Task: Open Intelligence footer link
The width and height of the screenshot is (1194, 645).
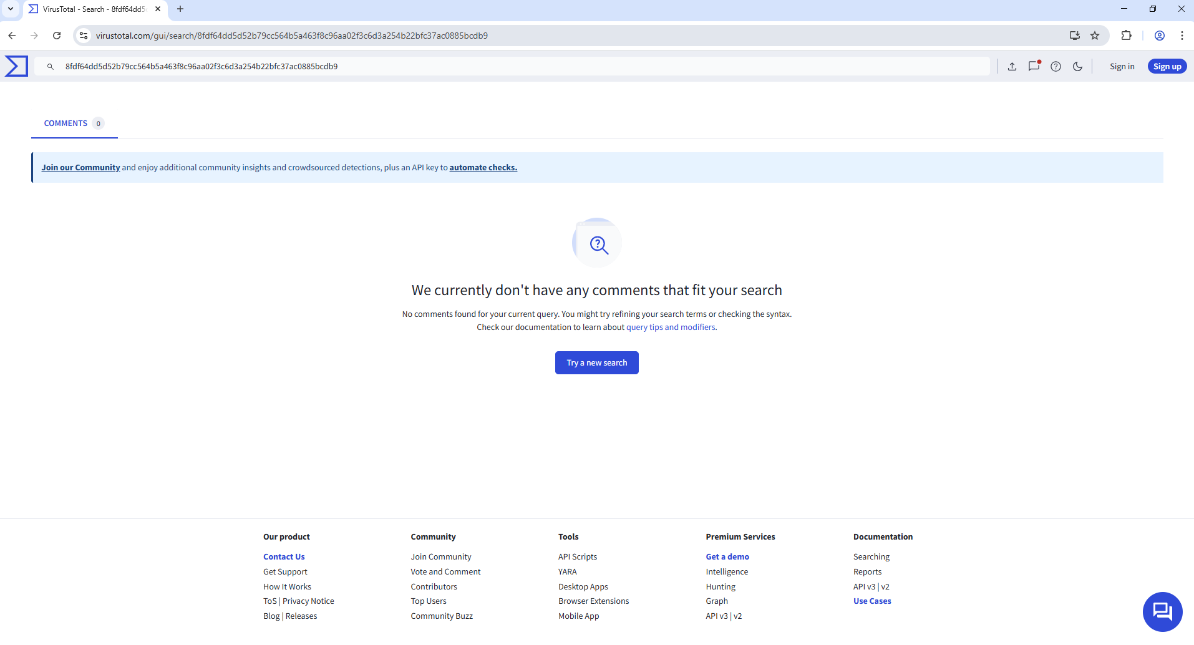Action: pos(727,572)
